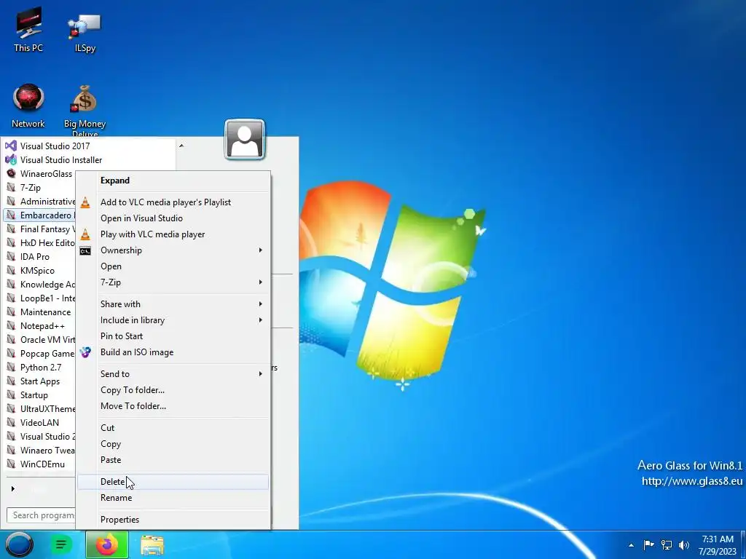Choose Move To folder...
This screenshot has height=559, width=746.
coord(173,406)
